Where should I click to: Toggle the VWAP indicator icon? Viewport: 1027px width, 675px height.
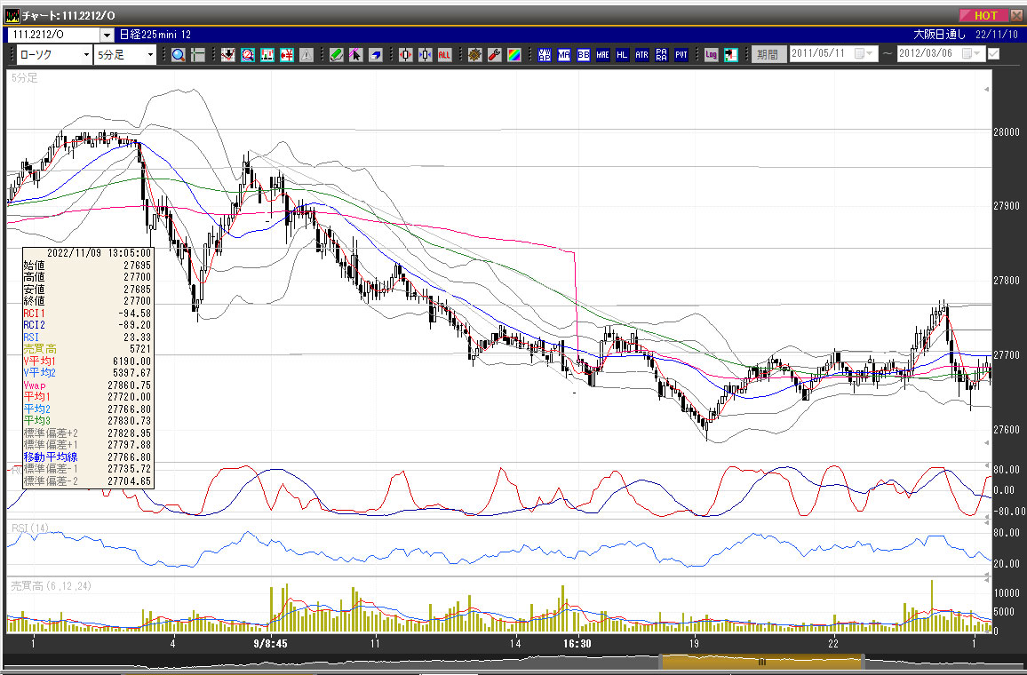pos(545,55)
